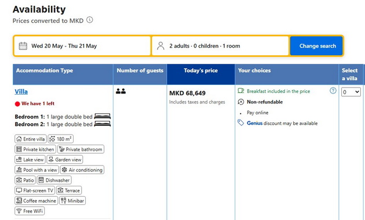The height and width of the screenshot is (220, 365).
Task: Click the two-guest occupancy icon
Action: [x=121, y=91]
